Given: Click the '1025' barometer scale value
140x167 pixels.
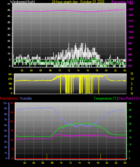Looking at the screenshot, I should (131, 10).
